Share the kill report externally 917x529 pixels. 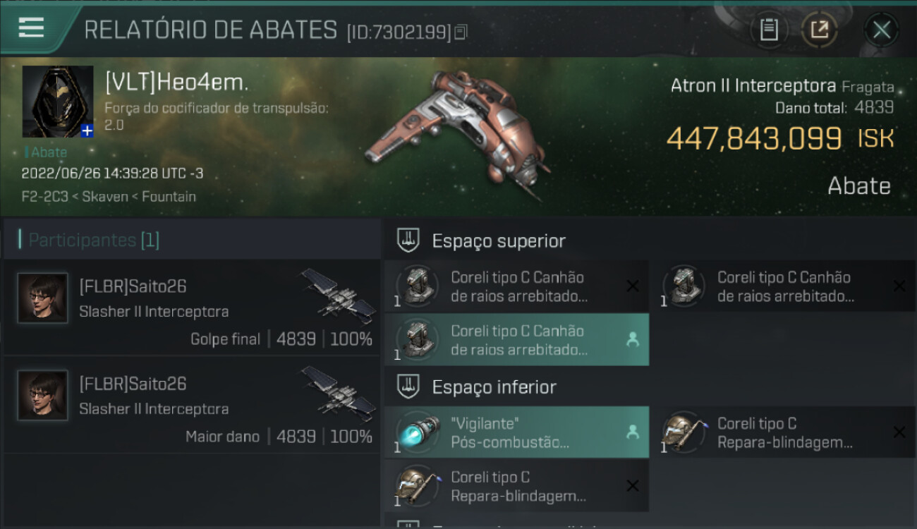click(820, 30)
